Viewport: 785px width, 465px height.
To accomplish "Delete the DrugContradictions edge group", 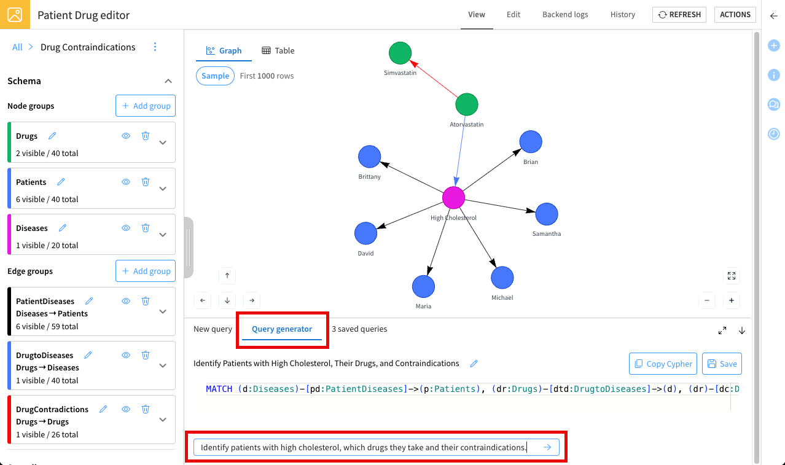I will [146, 409].
